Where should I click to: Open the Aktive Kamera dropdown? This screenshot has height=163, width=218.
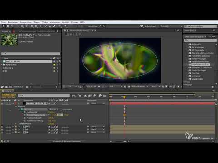click(x=140, y=86)
